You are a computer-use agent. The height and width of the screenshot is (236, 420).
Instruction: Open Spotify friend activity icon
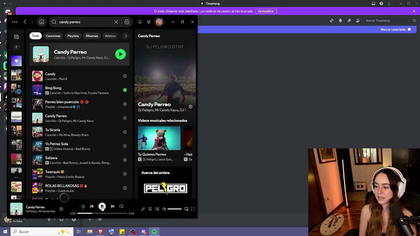[149, 22]
